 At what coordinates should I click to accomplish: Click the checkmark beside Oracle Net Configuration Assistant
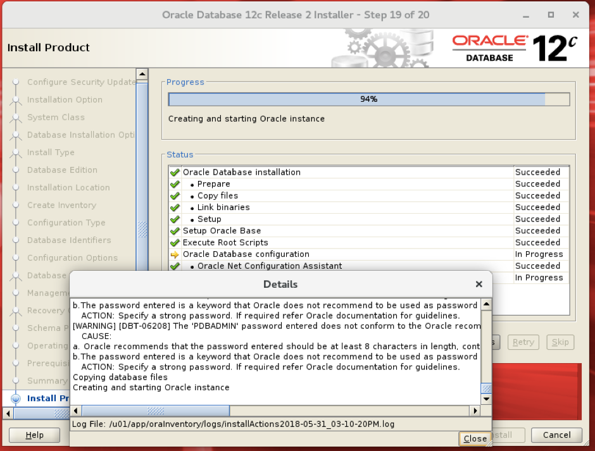[x=174, y=266]
